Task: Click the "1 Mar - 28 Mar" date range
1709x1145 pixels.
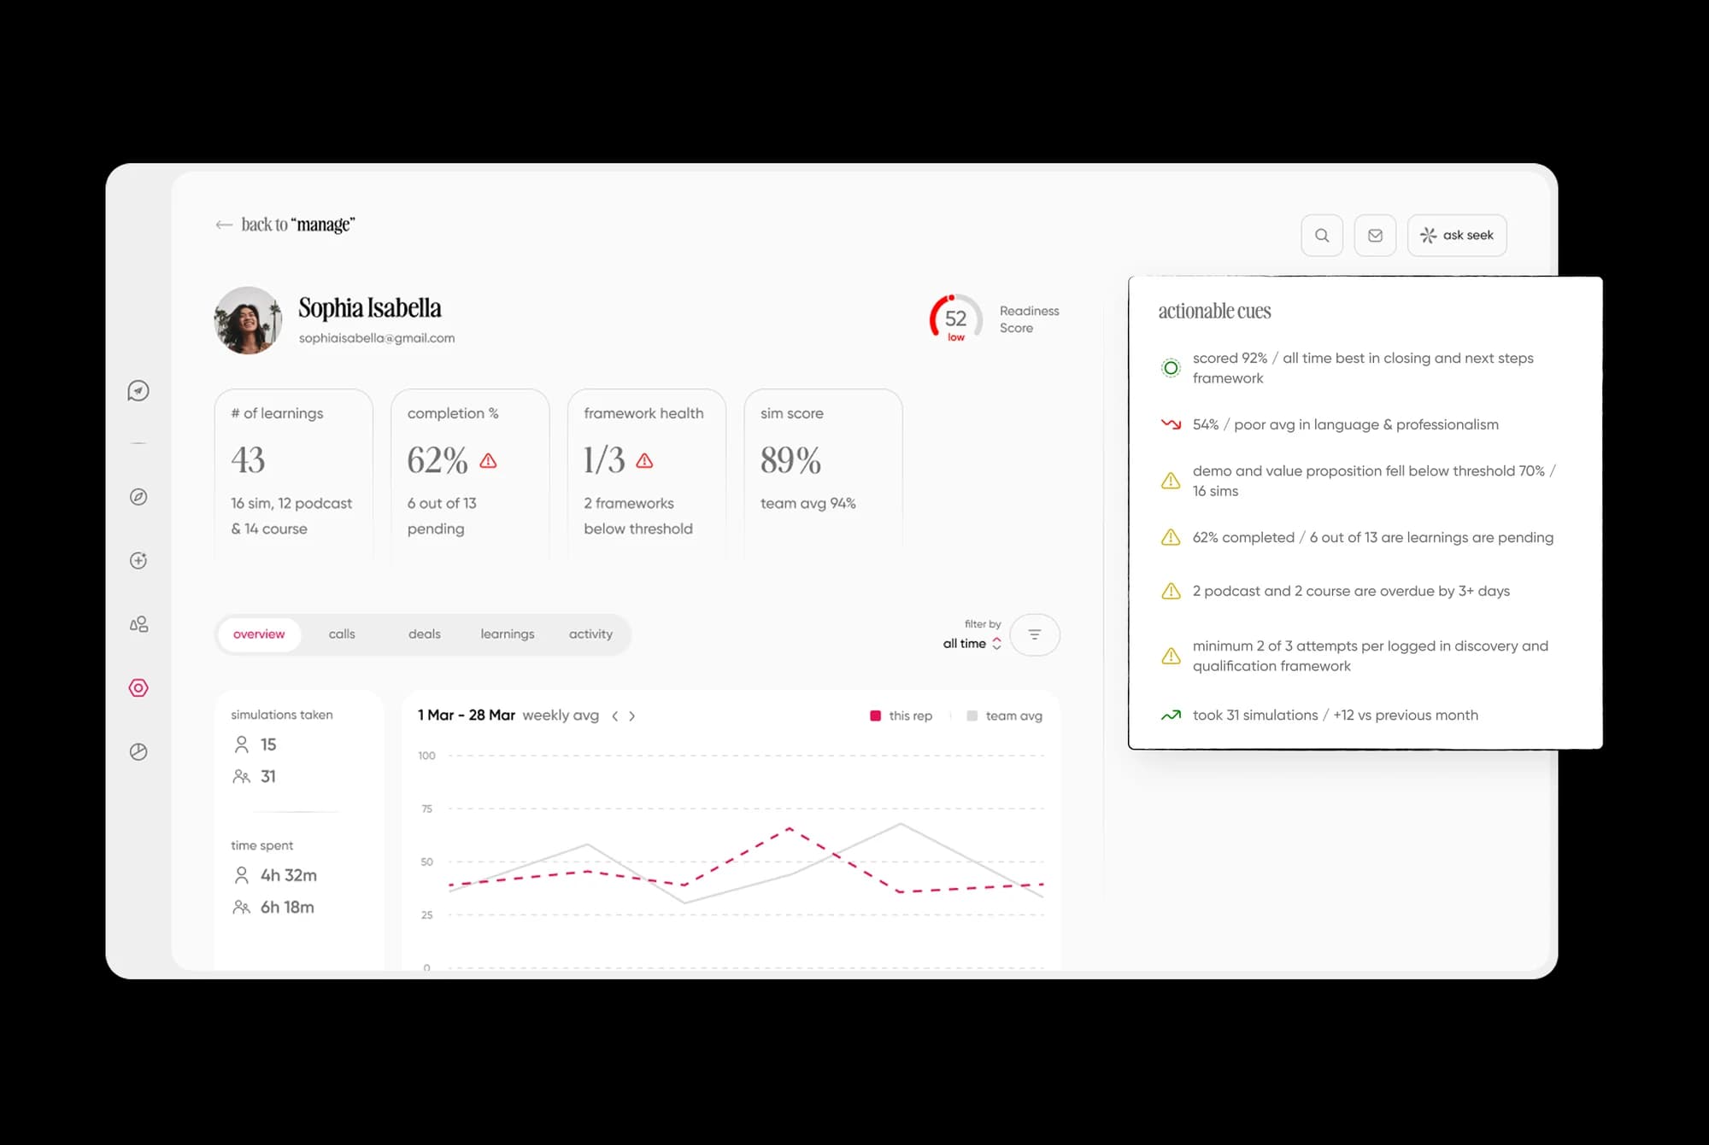Action: 467,716
